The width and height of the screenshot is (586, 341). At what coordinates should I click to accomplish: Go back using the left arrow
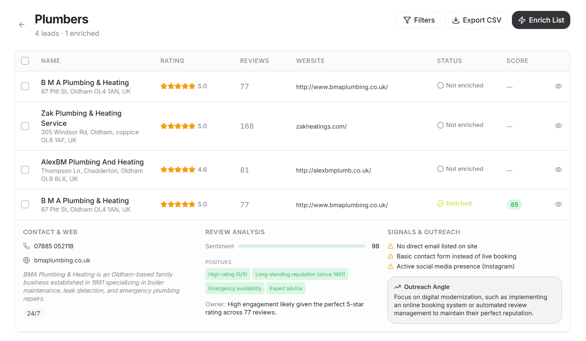[22, 25]
